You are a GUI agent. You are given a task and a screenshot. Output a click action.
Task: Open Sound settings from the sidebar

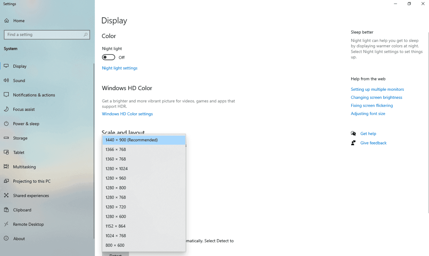[x=19, y=80]
